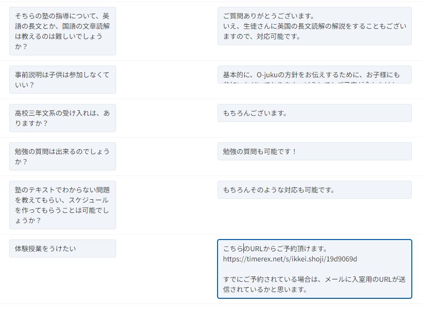Click the sentence starting すでにご予約されている場合は
The height and width of the screenshot is (309, 422).
point(314,285)
